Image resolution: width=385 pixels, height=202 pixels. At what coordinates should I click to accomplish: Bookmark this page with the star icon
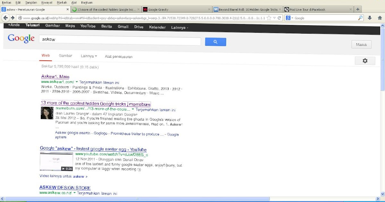[x=269, y=18]
